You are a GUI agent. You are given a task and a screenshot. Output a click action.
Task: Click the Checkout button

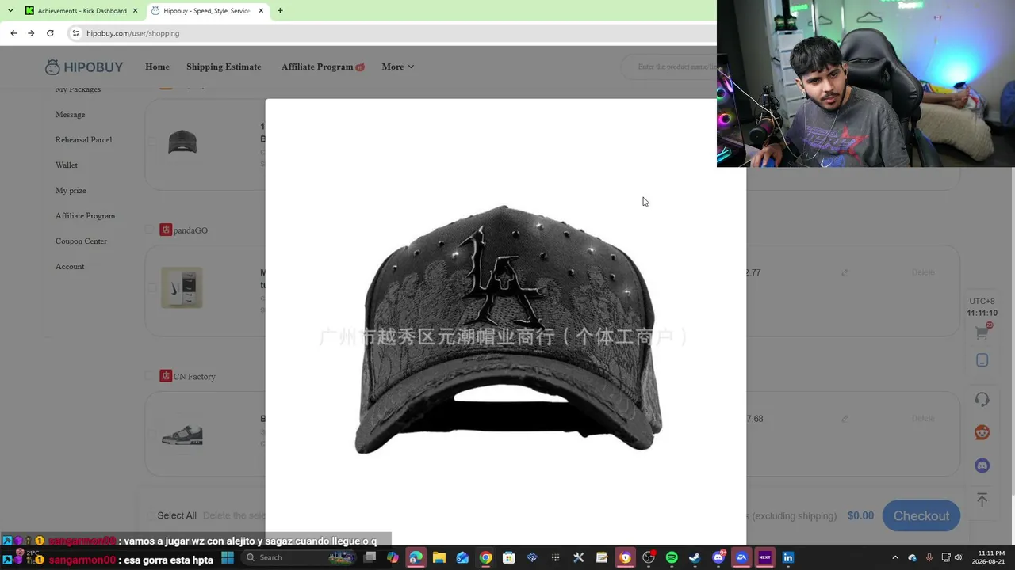click(x=921, y=515)
